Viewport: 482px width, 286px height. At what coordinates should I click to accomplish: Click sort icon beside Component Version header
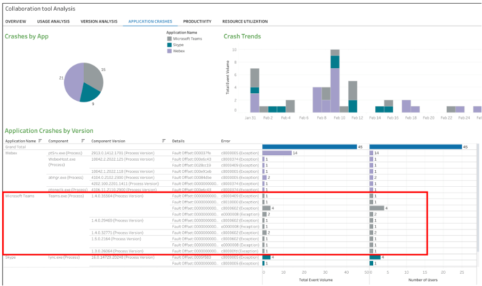tap(164, 141)
